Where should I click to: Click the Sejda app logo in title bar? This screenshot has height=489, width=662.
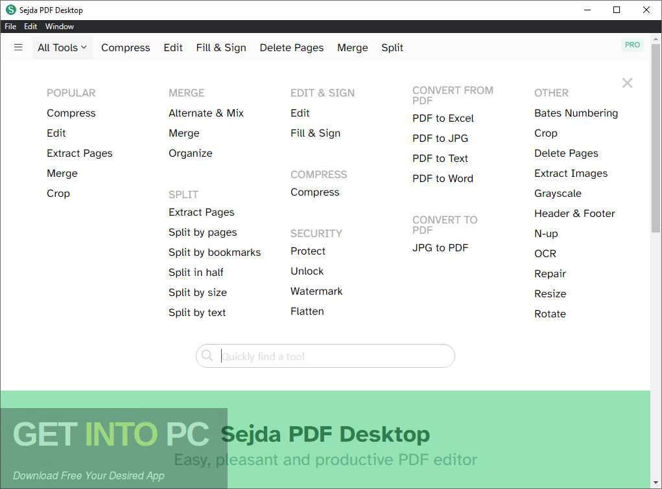[10, 10]
